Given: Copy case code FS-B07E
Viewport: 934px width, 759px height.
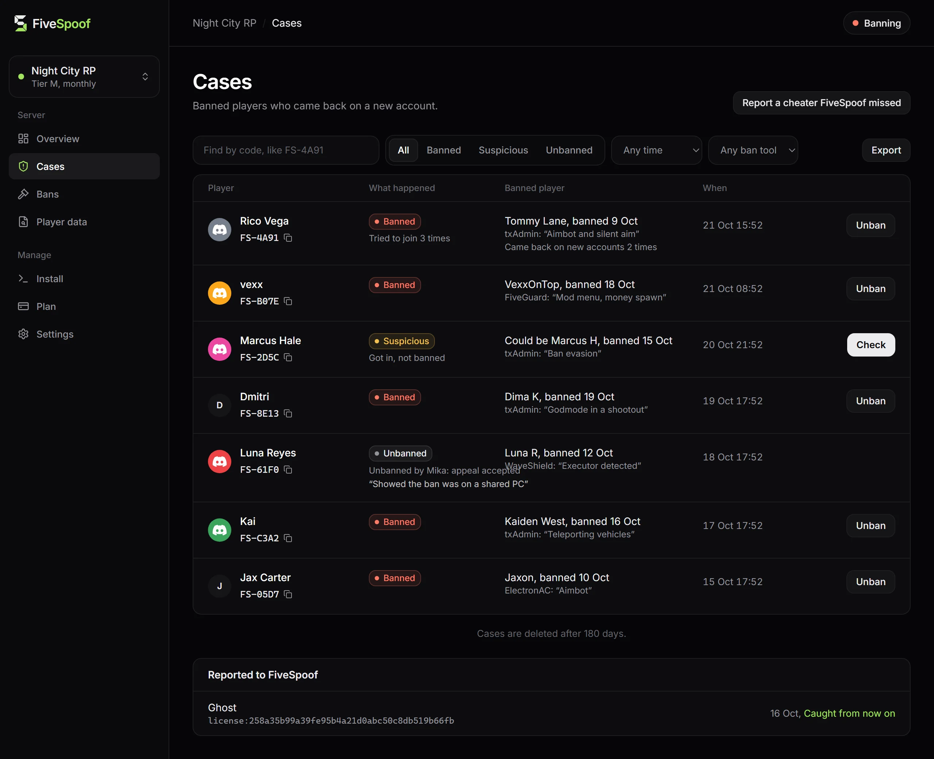Looking at the screenshot, I should 288,301.
